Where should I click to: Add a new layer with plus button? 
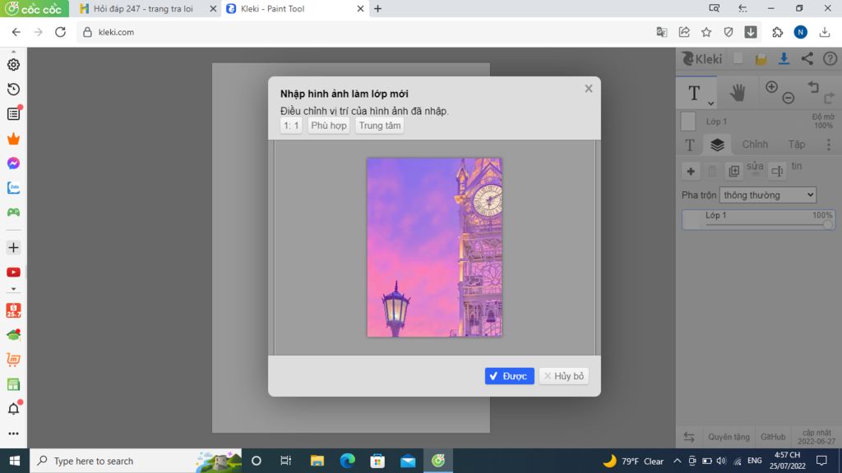coord(691,171)
